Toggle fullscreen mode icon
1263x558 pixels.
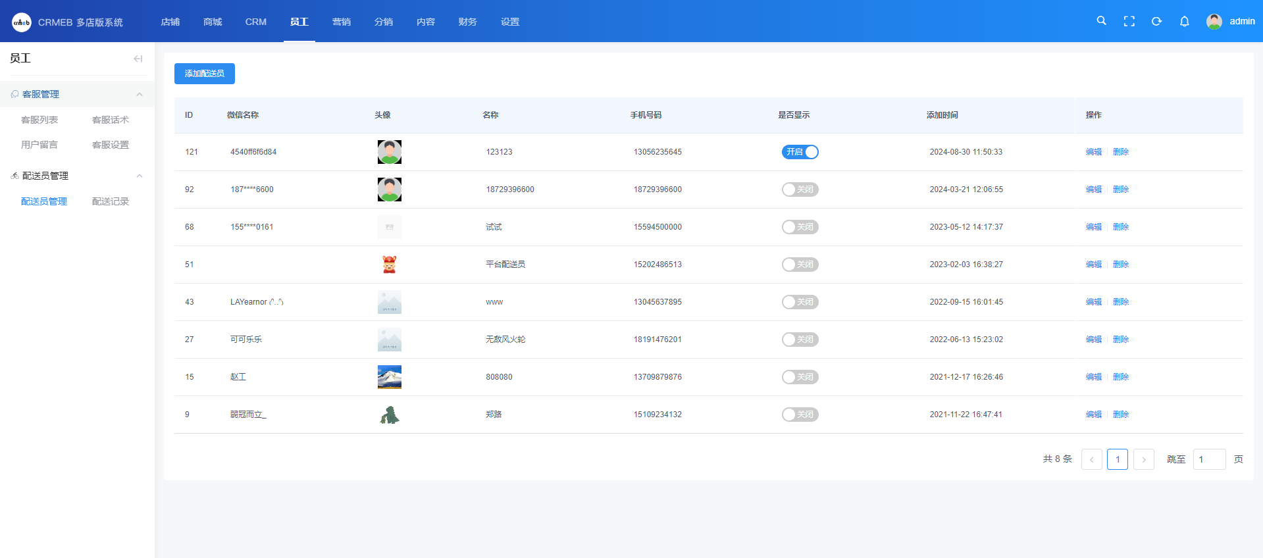[x=1129, y=21]
